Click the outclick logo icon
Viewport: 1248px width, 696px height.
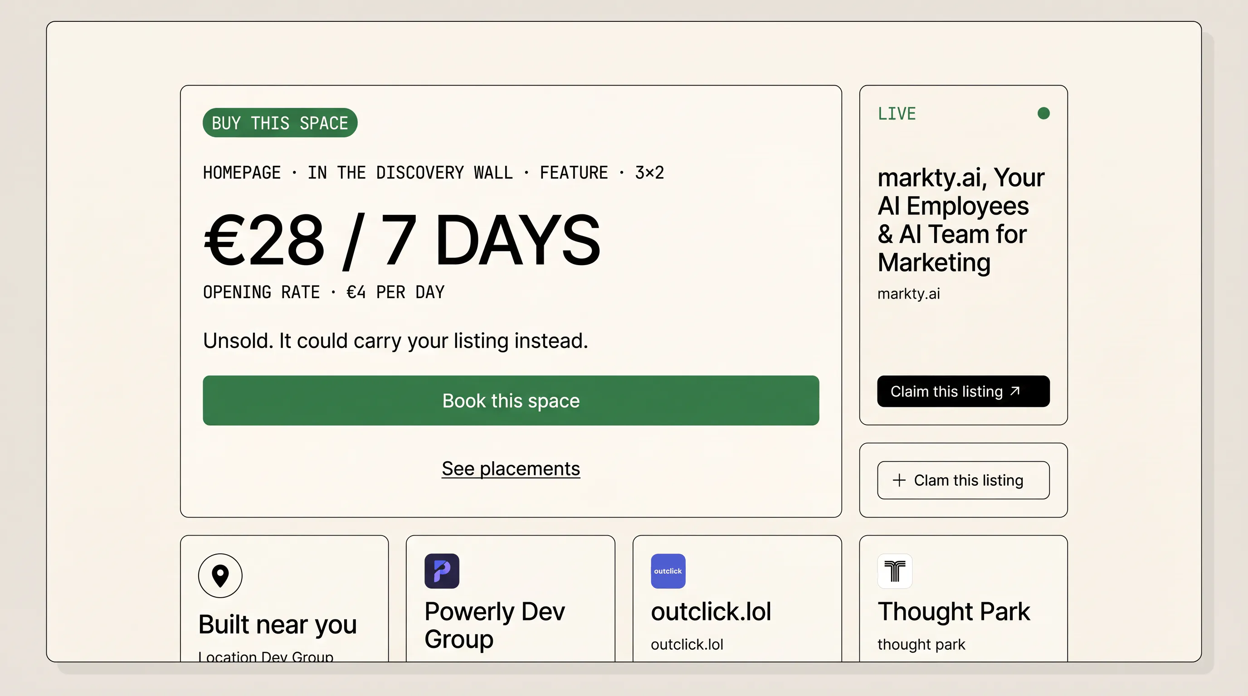point(668,571)
